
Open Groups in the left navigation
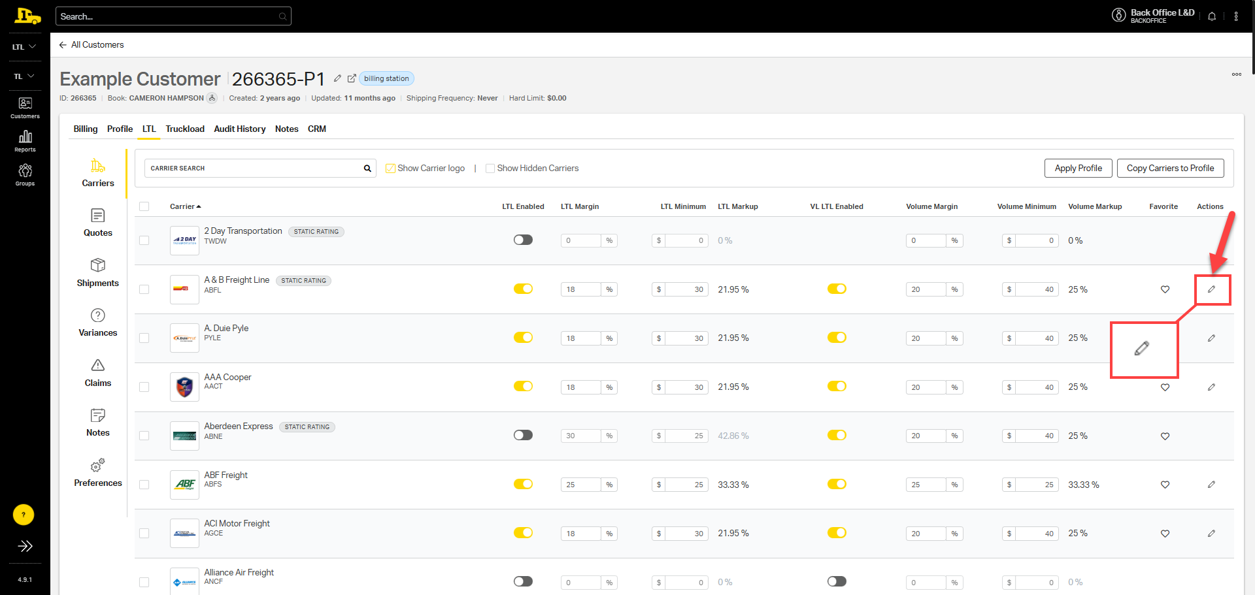pyautogui.click(x=25, y=174)
